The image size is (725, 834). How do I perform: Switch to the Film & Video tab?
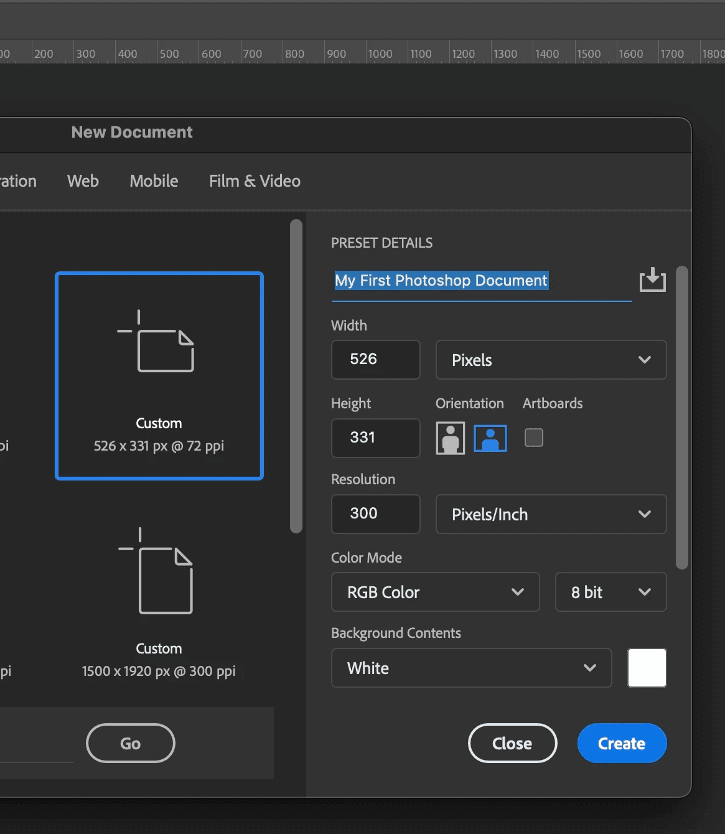255,181
